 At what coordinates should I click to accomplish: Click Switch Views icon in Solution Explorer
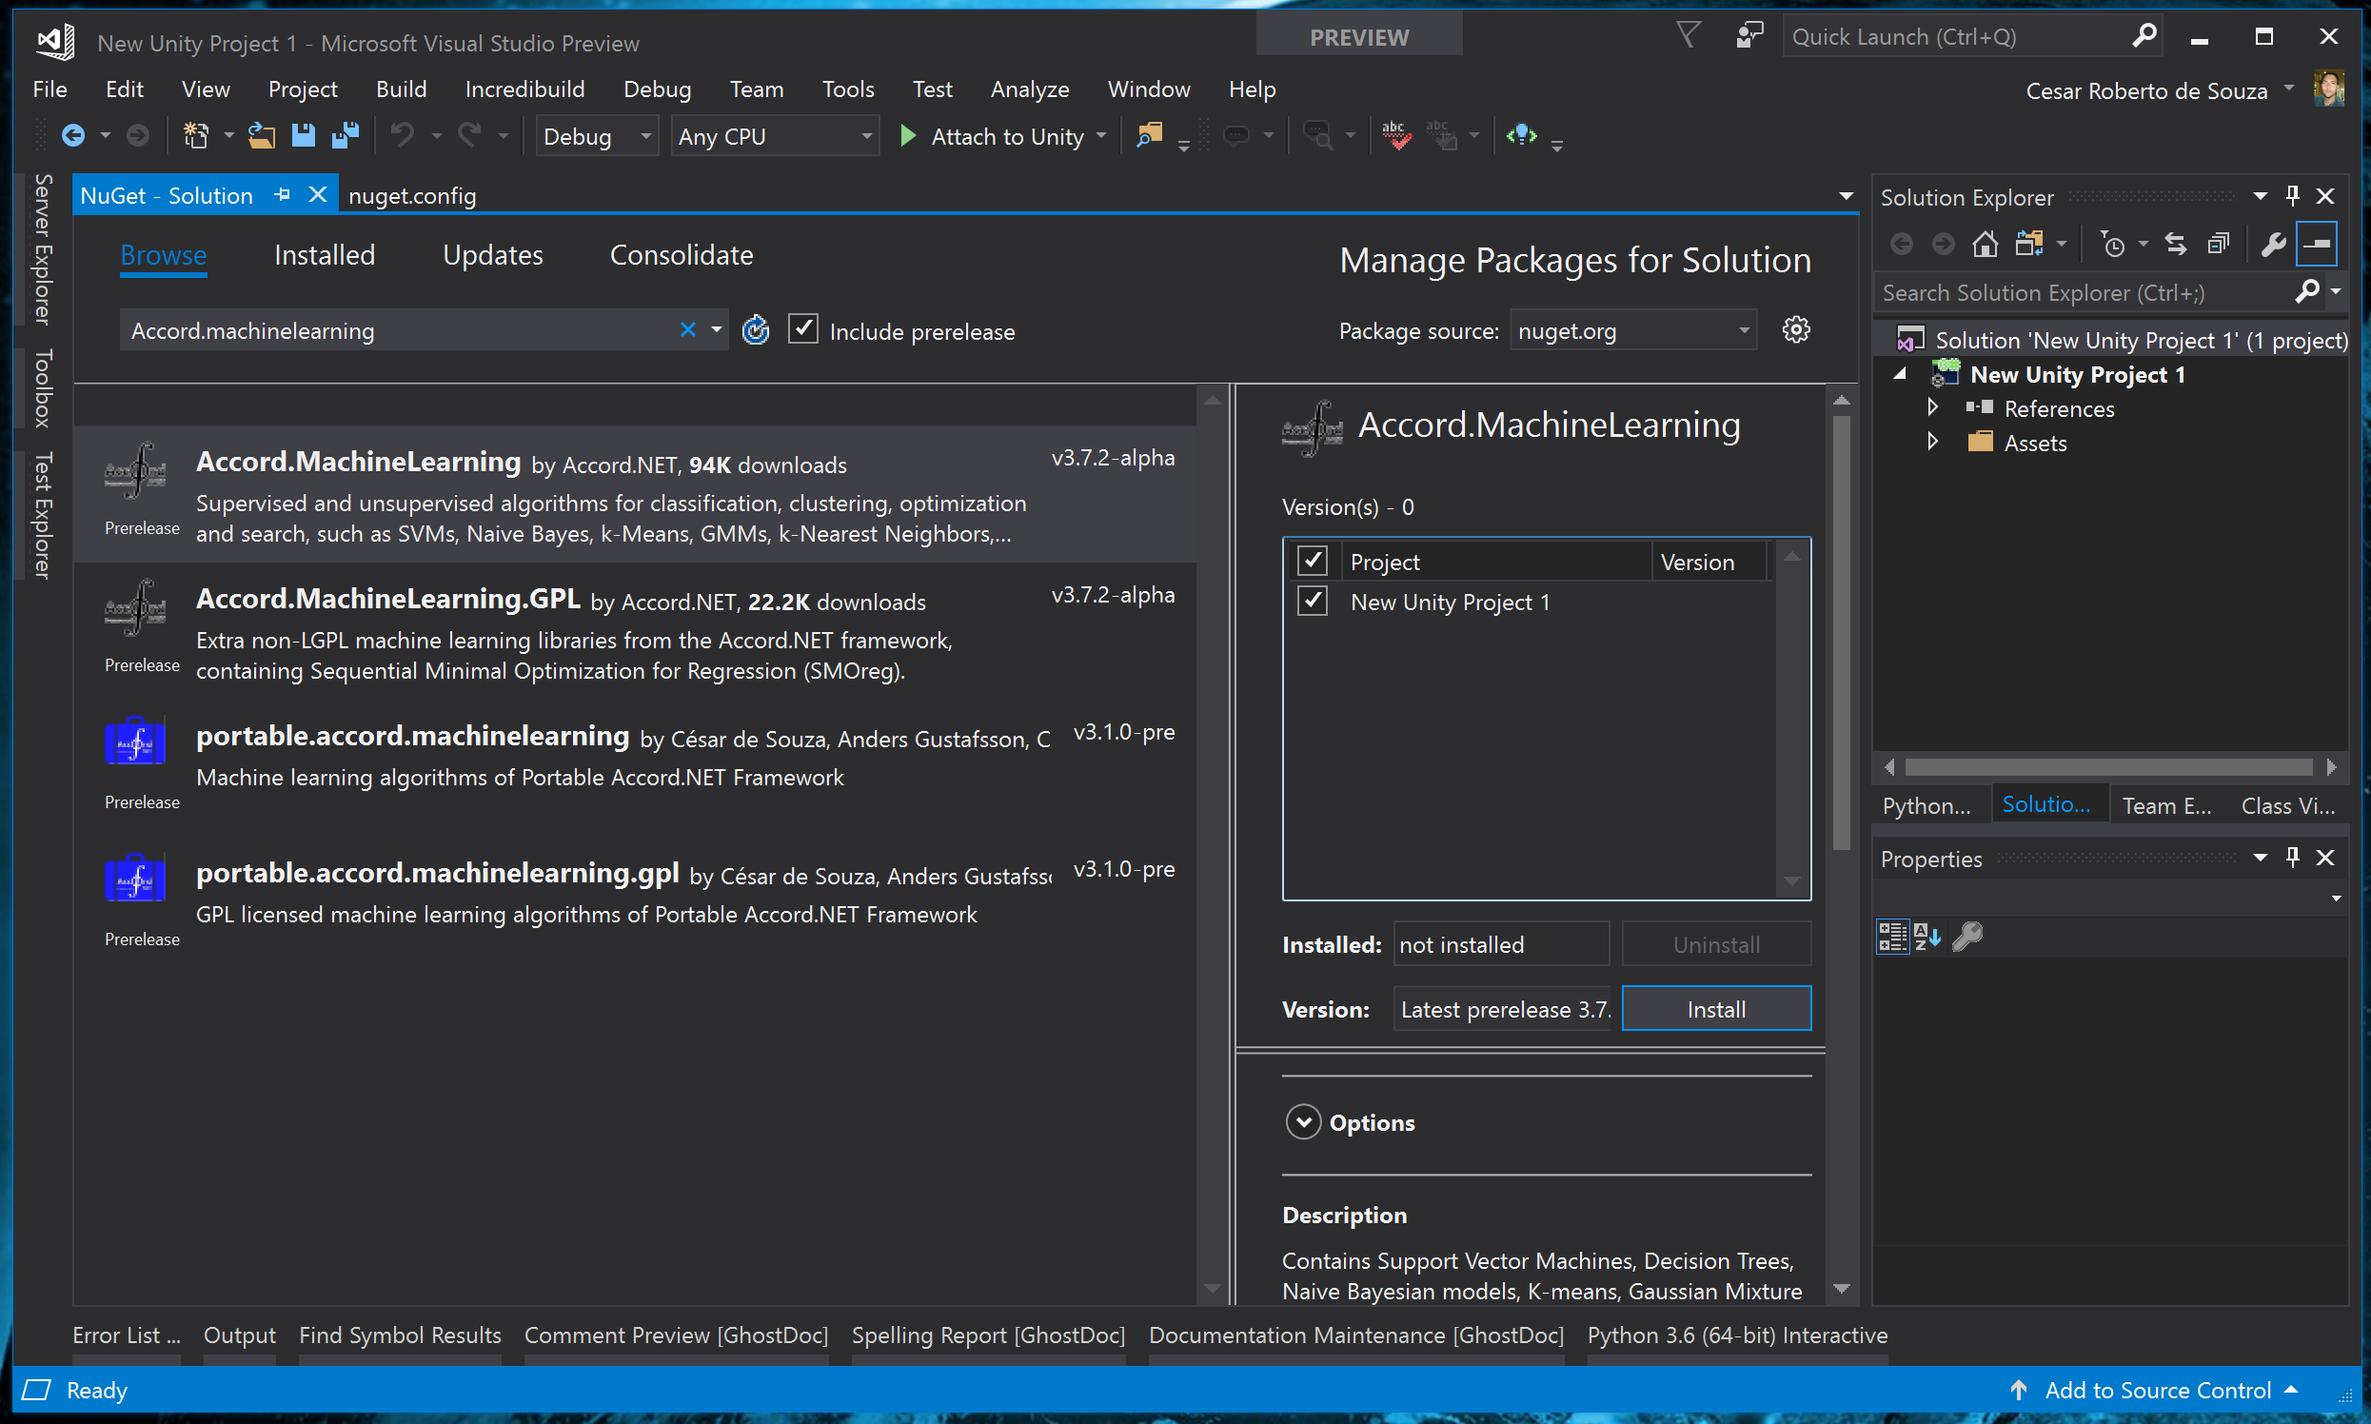click(x=2028, y=245)
